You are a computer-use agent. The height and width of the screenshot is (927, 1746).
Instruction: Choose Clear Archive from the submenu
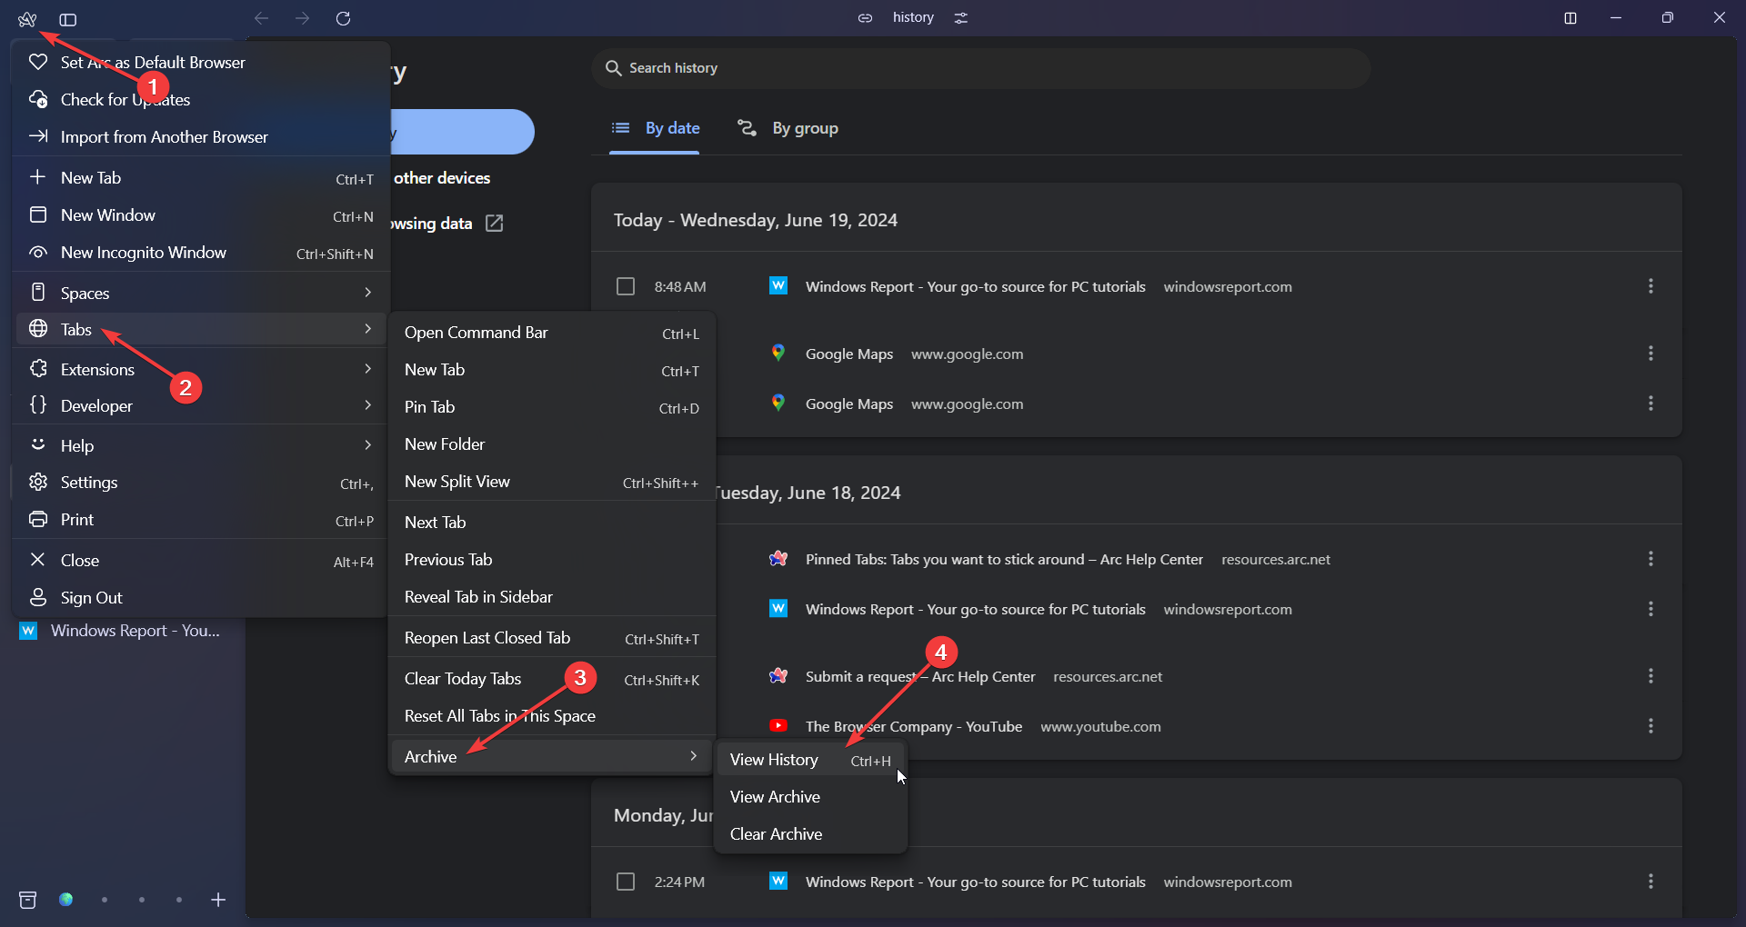click(x=776, y=834)
